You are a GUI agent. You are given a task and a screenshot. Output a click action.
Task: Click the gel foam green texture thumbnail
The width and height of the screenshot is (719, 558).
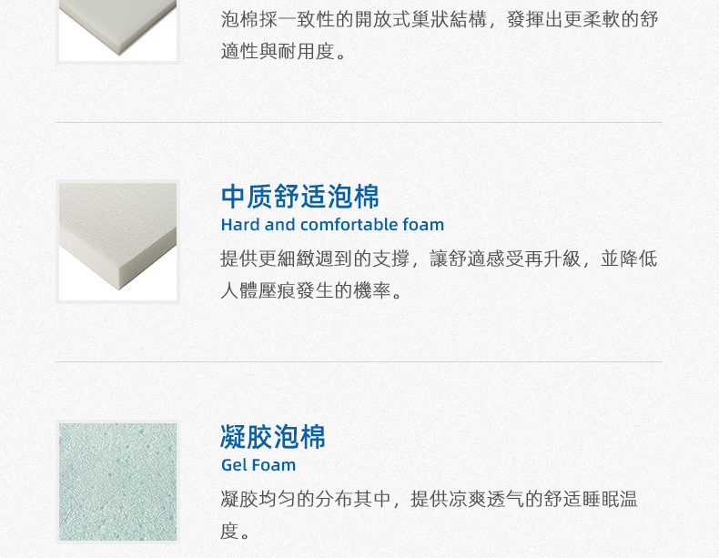(x=117, y=482)
